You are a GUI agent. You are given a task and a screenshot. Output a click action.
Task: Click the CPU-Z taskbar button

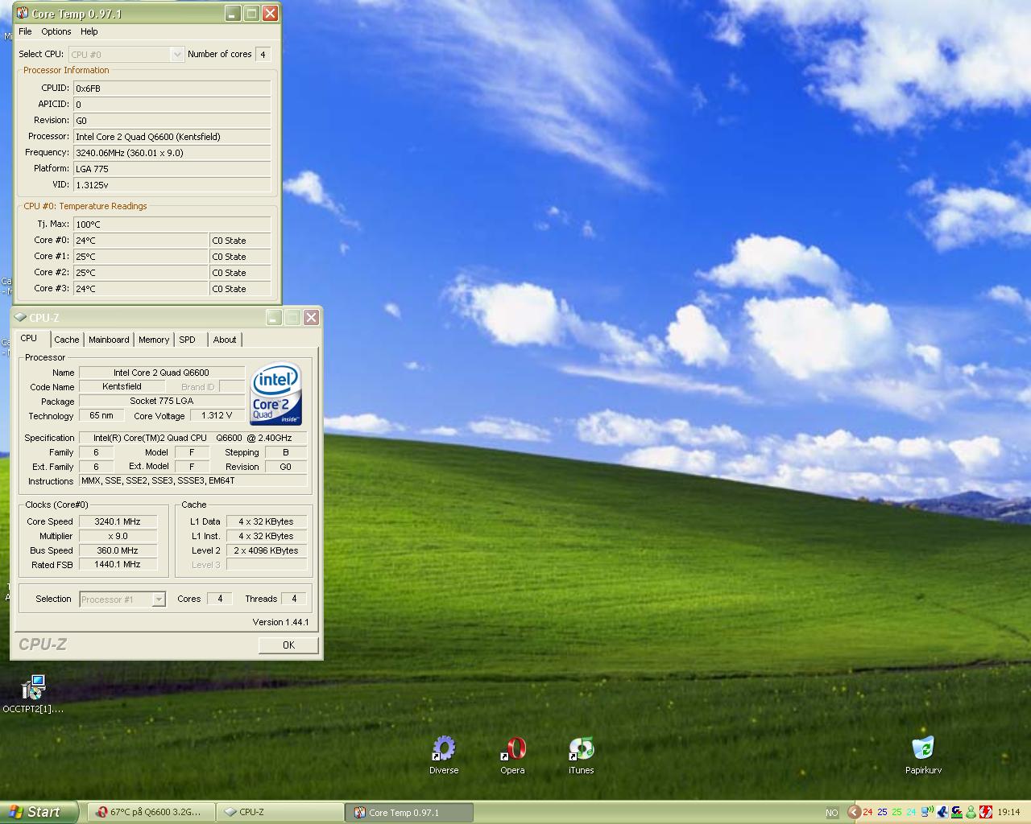[x=280, y=812]
